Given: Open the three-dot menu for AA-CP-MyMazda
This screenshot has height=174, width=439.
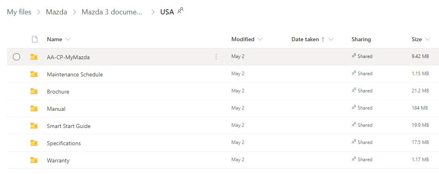Looking at the screenshot, I should (x=216, y=57).
